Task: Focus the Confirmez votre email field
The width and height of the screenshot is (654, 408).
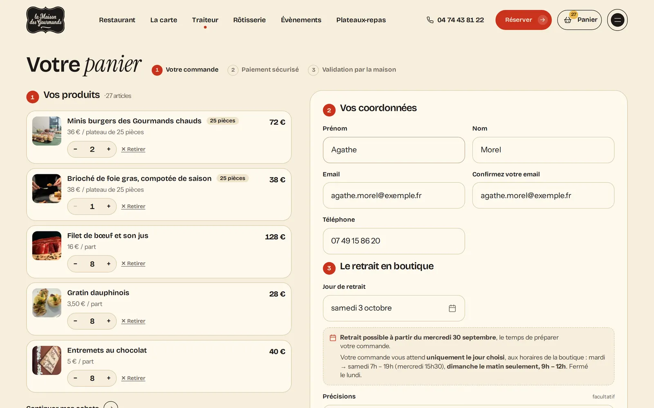Action: (x=543, y=195)
